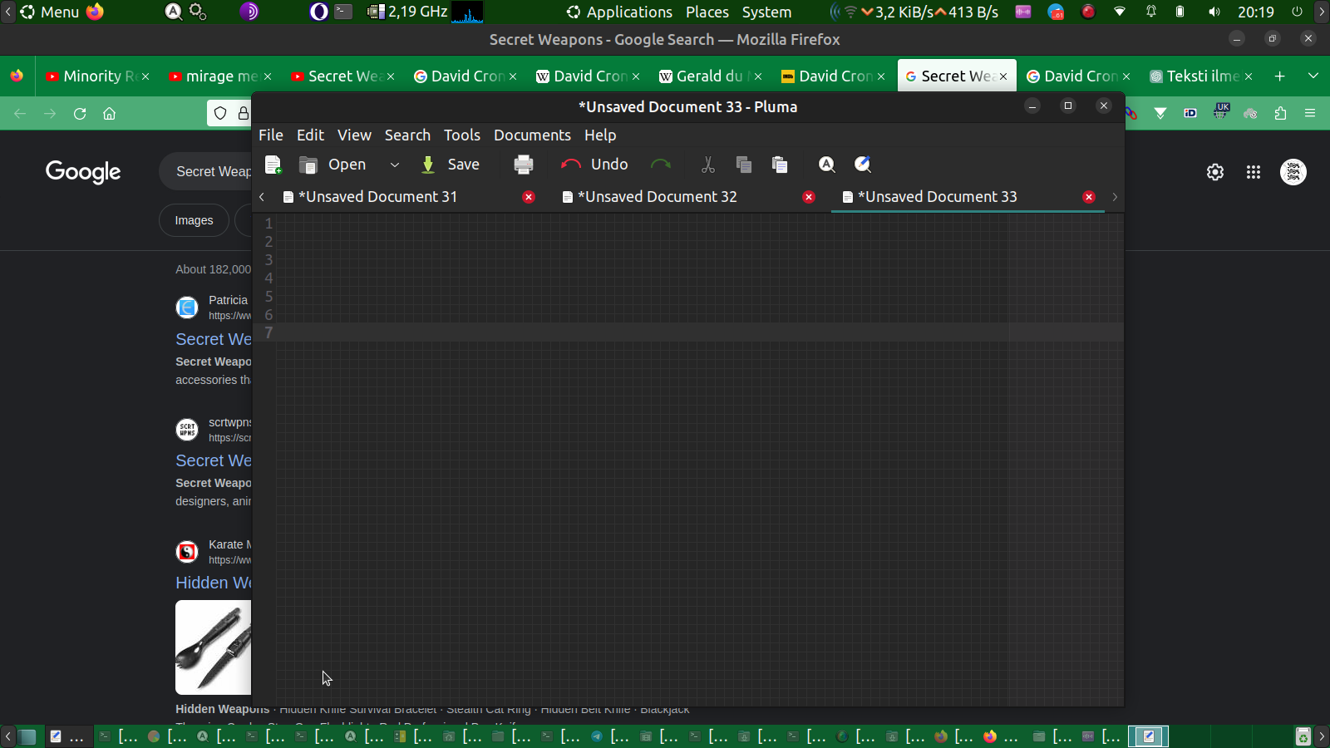The width and height of the screenshot is (1330, 748).
Task: Select the Images filter chip on Google
Action: tap(194, 220)
